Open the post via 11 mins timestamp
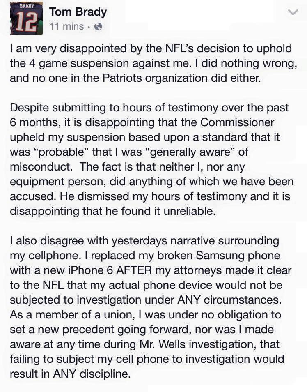This screenshot has width=307, height=392. click(67, 26)
